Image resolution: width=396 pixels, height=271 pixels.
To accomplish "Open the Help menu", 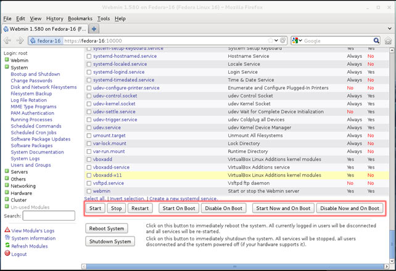I will tap(120, 18).
